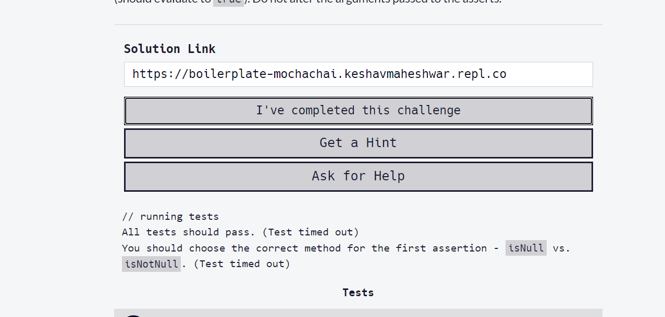The image size is (665, 317).
Task: Click the Tests heading
Action: (358, 293)
